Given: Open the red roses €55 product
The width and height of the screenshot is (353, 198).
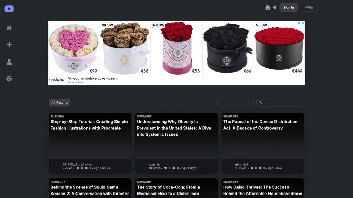Looking at the screenshot, I should [x=176, y=48].
